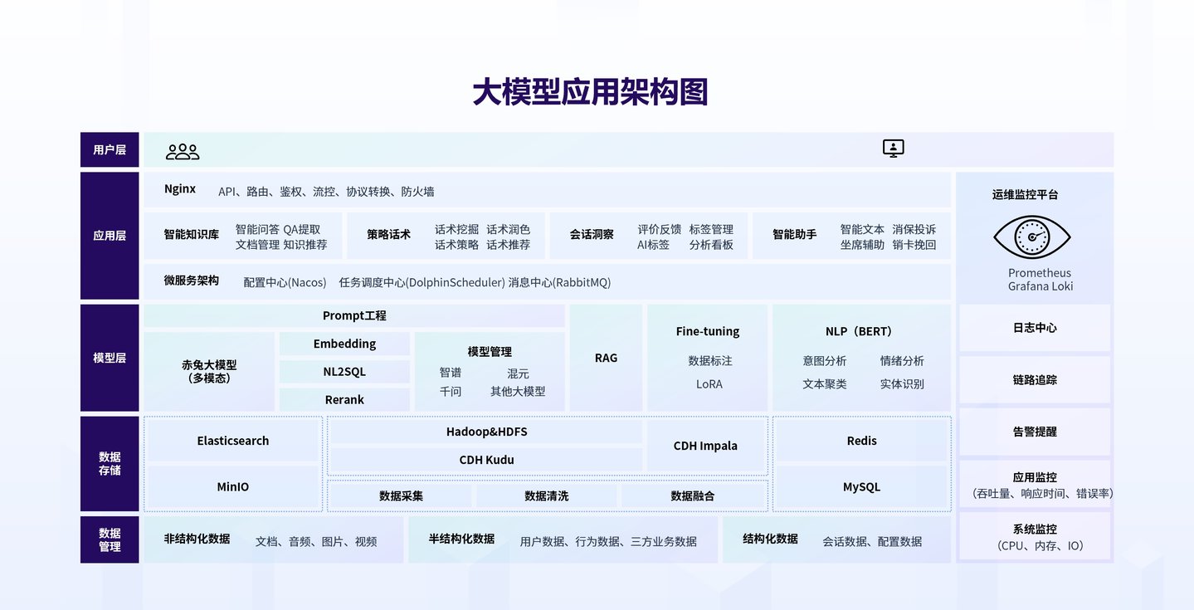Viewport: 1194px width, 610px height.
Task: Click 评价反馈 text
Action: tap(660, 229)
